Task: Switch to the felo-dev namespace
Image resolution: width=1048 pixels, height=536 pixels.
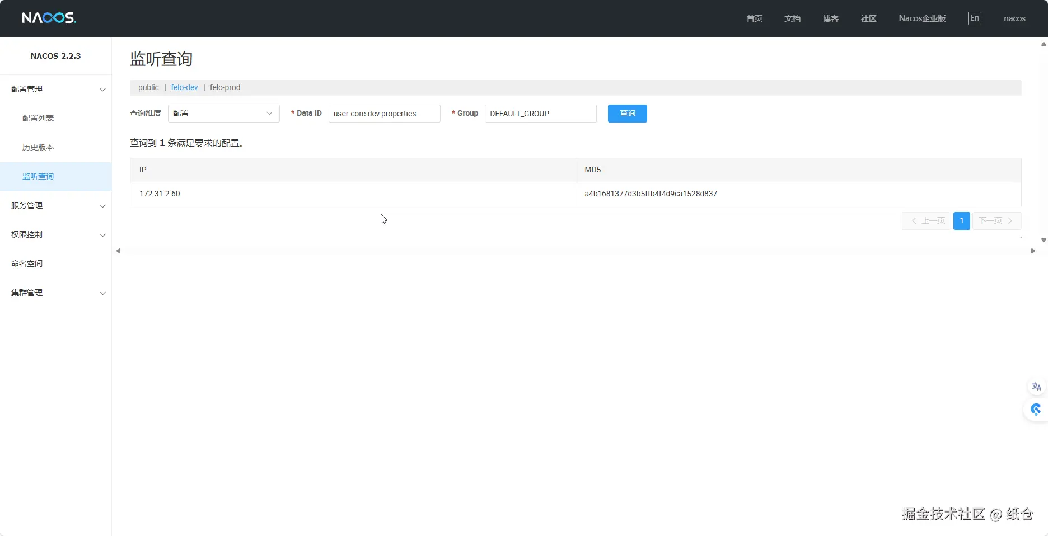Action: tap(184, 87)
